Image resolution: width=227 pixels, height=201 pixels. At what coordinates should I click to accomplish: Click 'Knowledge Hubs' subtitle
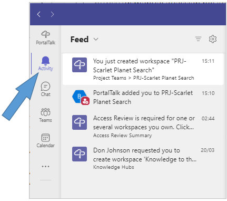coord(113,167)
